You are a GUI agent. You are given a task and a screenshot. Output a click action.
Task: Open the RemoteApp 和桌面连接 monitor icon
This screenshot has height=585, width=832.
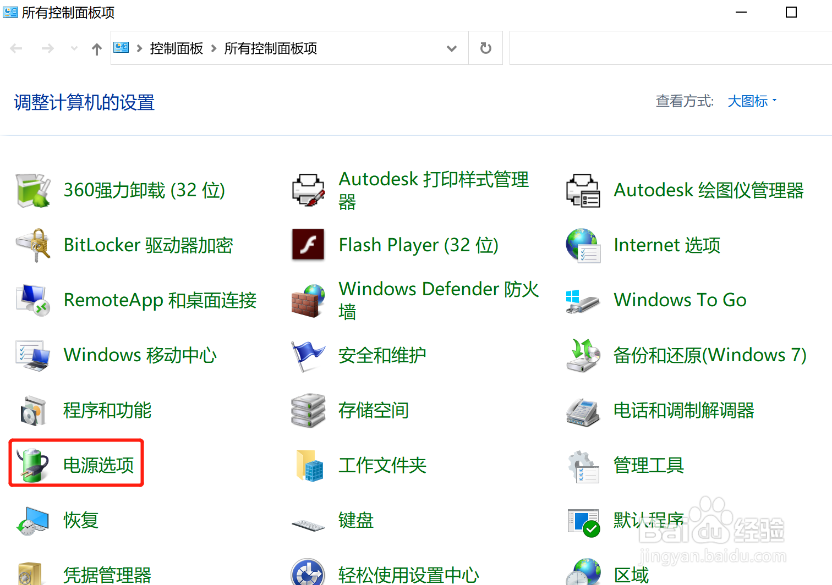(33, 300)
